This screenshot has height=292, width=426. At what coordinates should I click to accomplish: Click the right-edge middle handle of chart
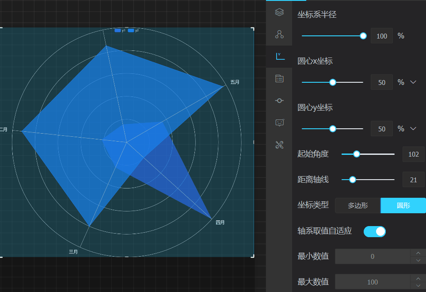(x=254, y=142)
